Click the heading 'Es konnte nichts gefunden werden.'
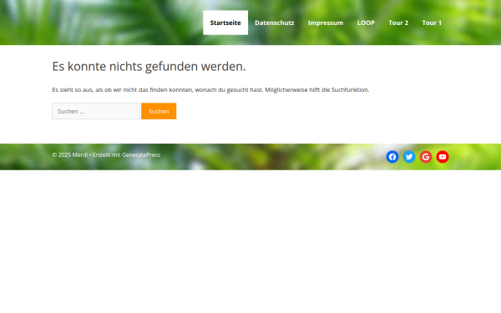Image resolution: width=501 pixels, height=313 pixels. [149, 67]
